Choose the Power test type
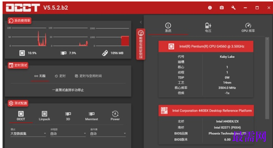The height and width of the screenshot is (148, 273). (x=115, y=116)
